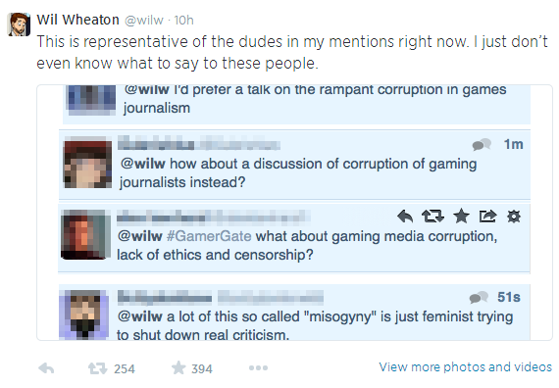Image resolution: width=559 pixels, height=388 pixels.
Task: Click the reply arrow below the tweet
Action: [46, 368]
